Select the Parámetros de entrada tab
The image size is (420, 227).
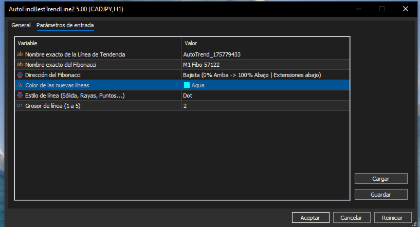[x=65, y=25]
